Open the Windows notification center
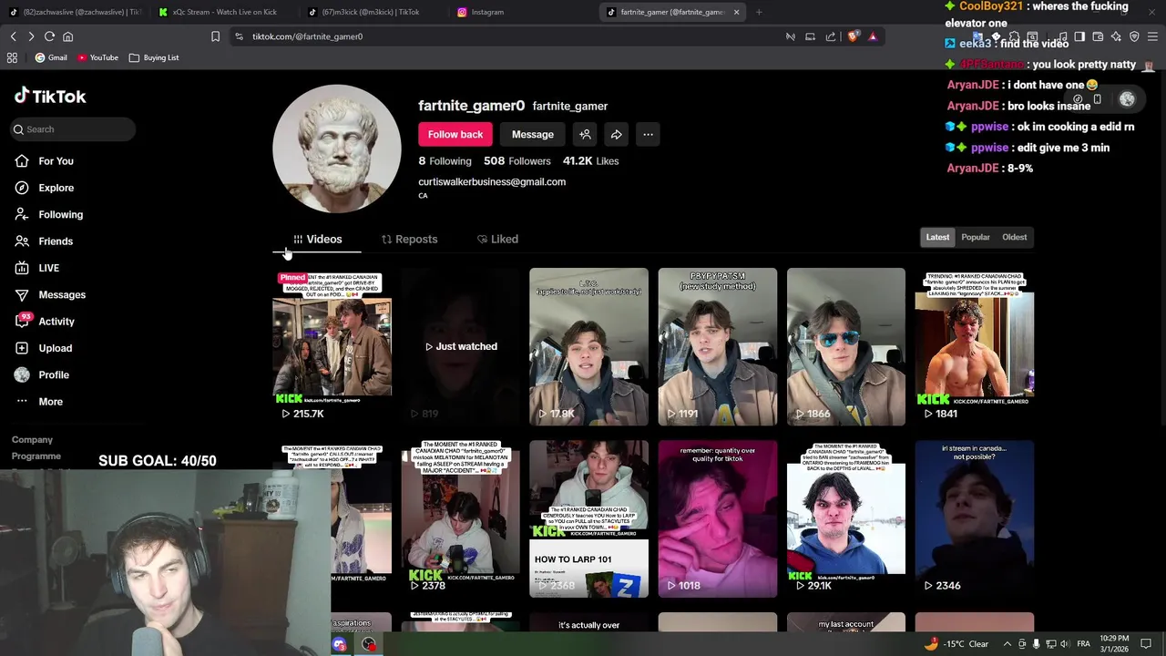 point(1146,644)
